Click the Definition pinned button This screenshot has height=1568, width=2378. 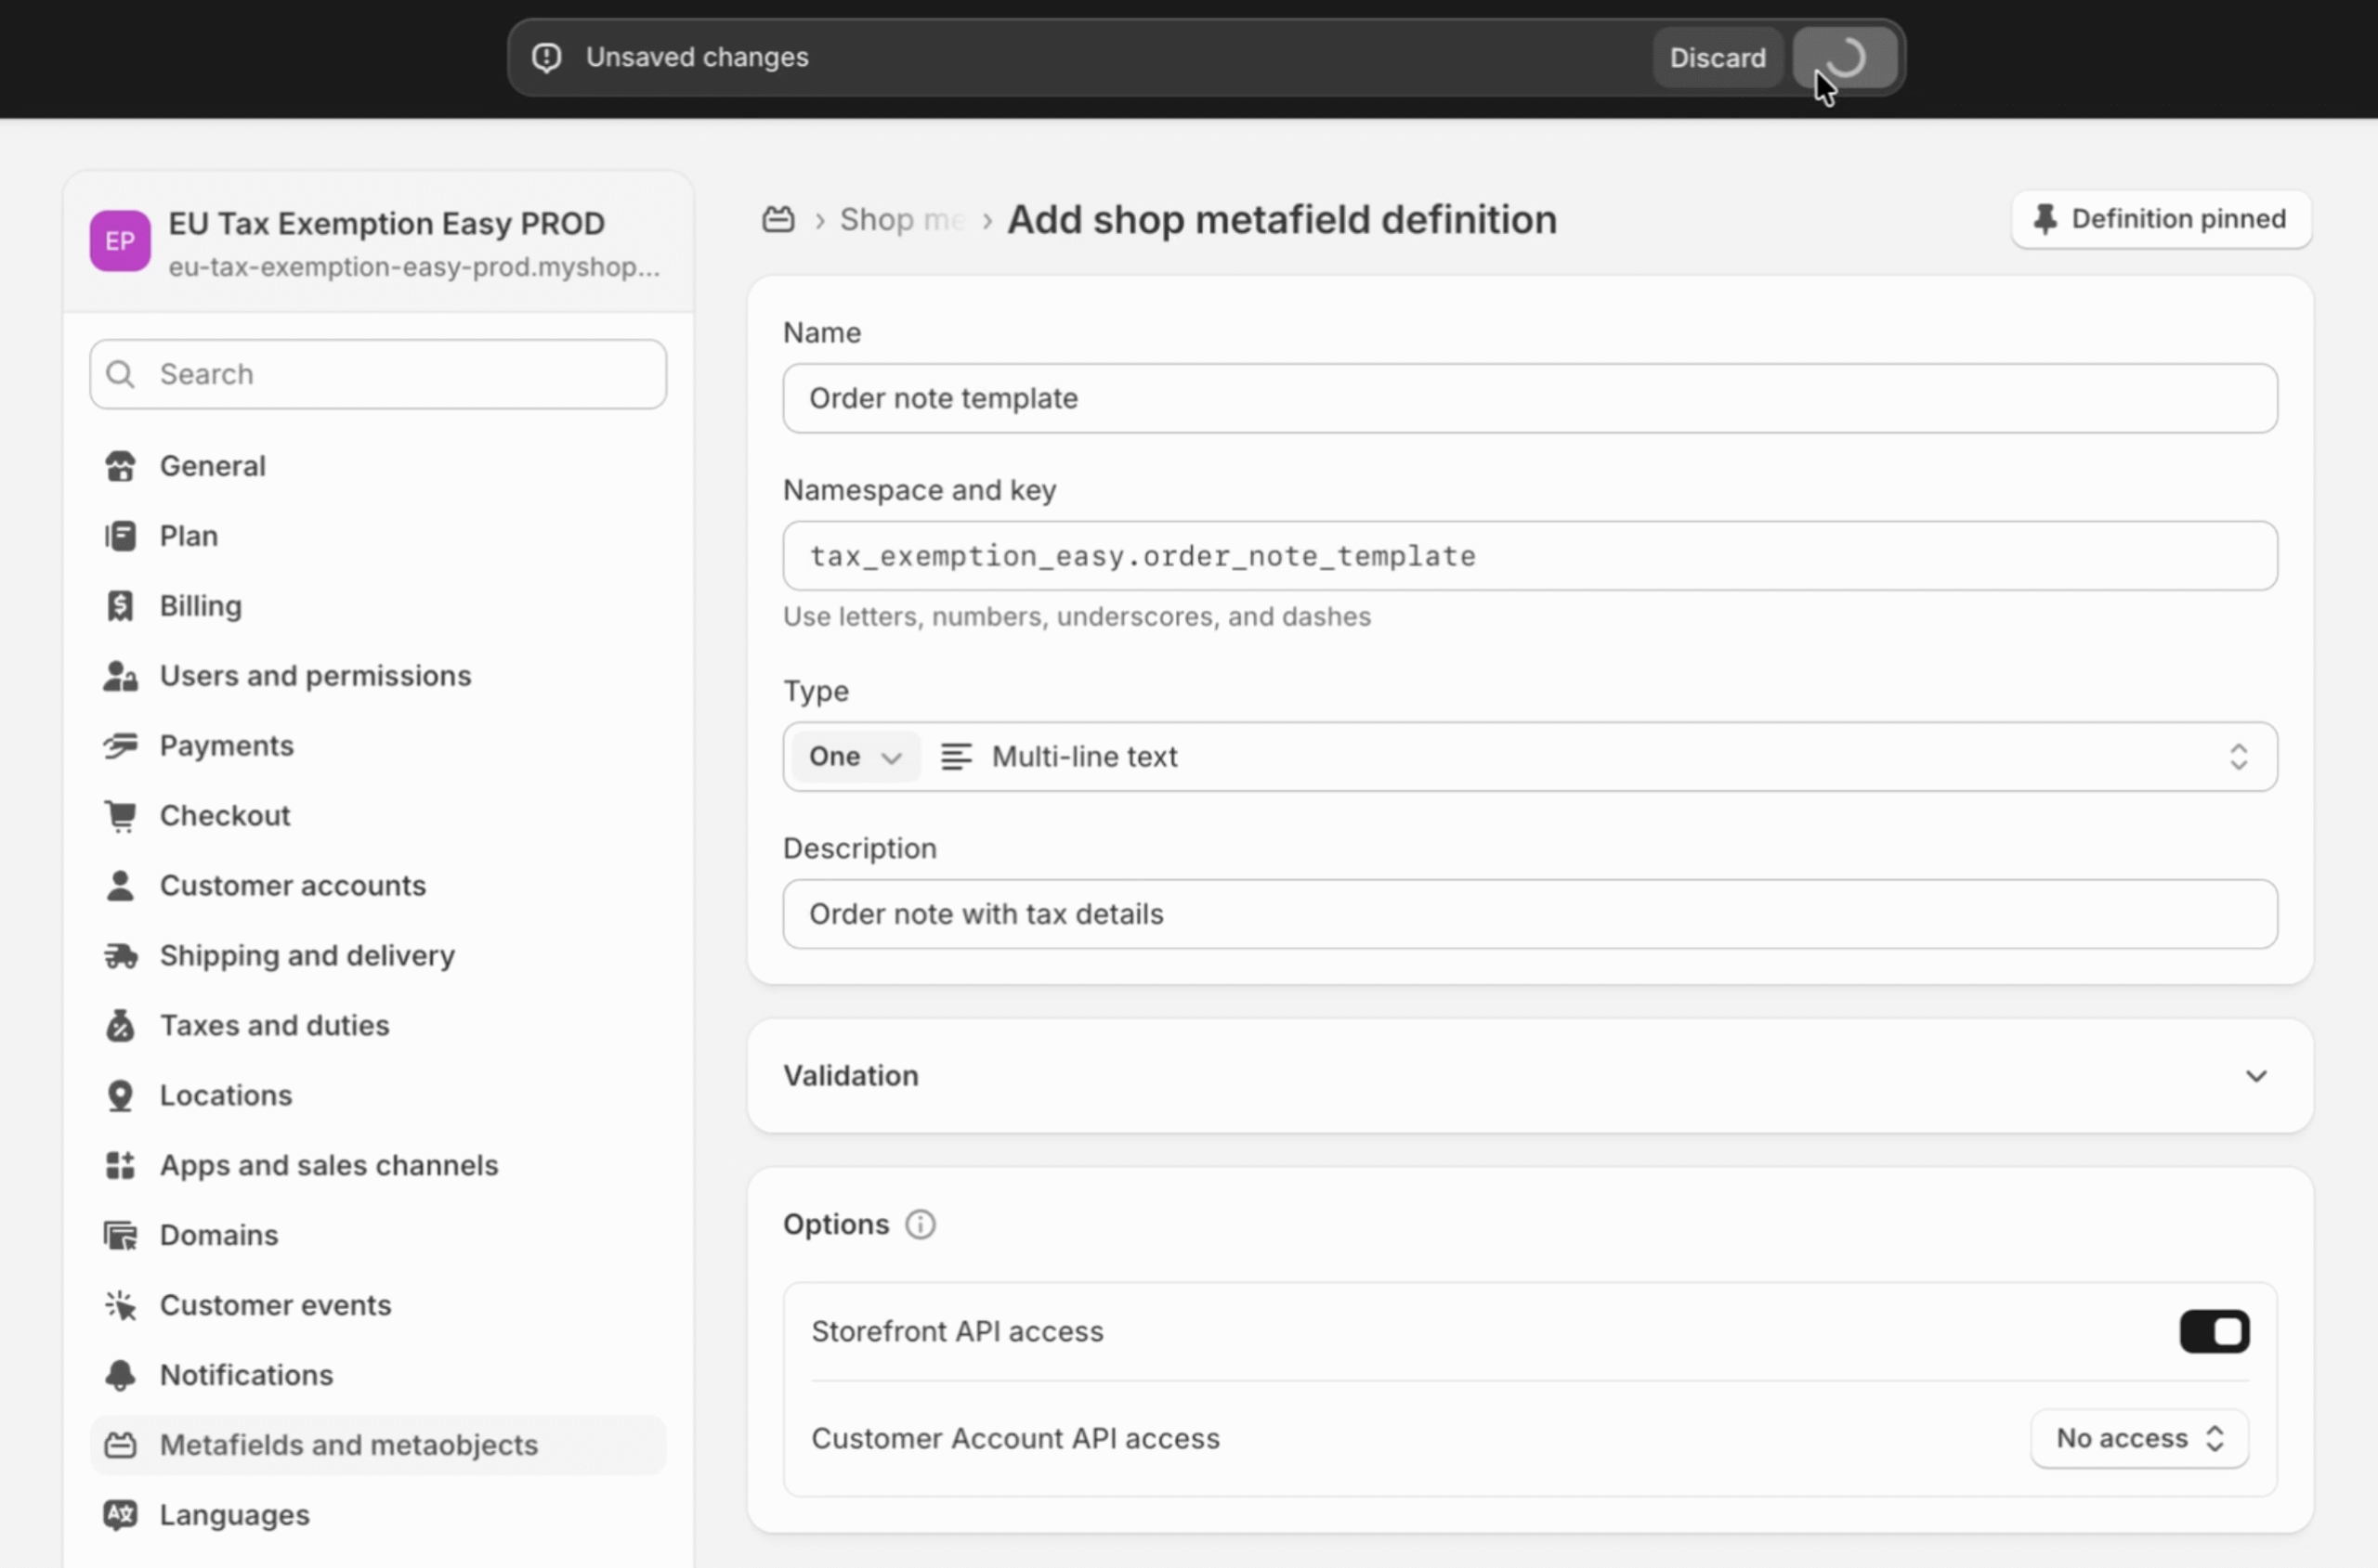(x=2161, y=219)
